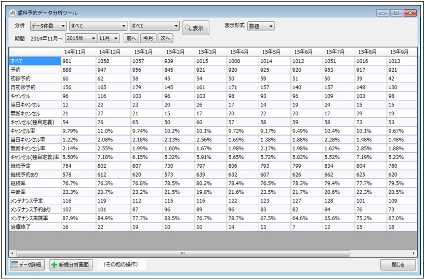The image size is (425, 280).
Task: Click the 15年4月 column header
Action: tap(243, 52)
